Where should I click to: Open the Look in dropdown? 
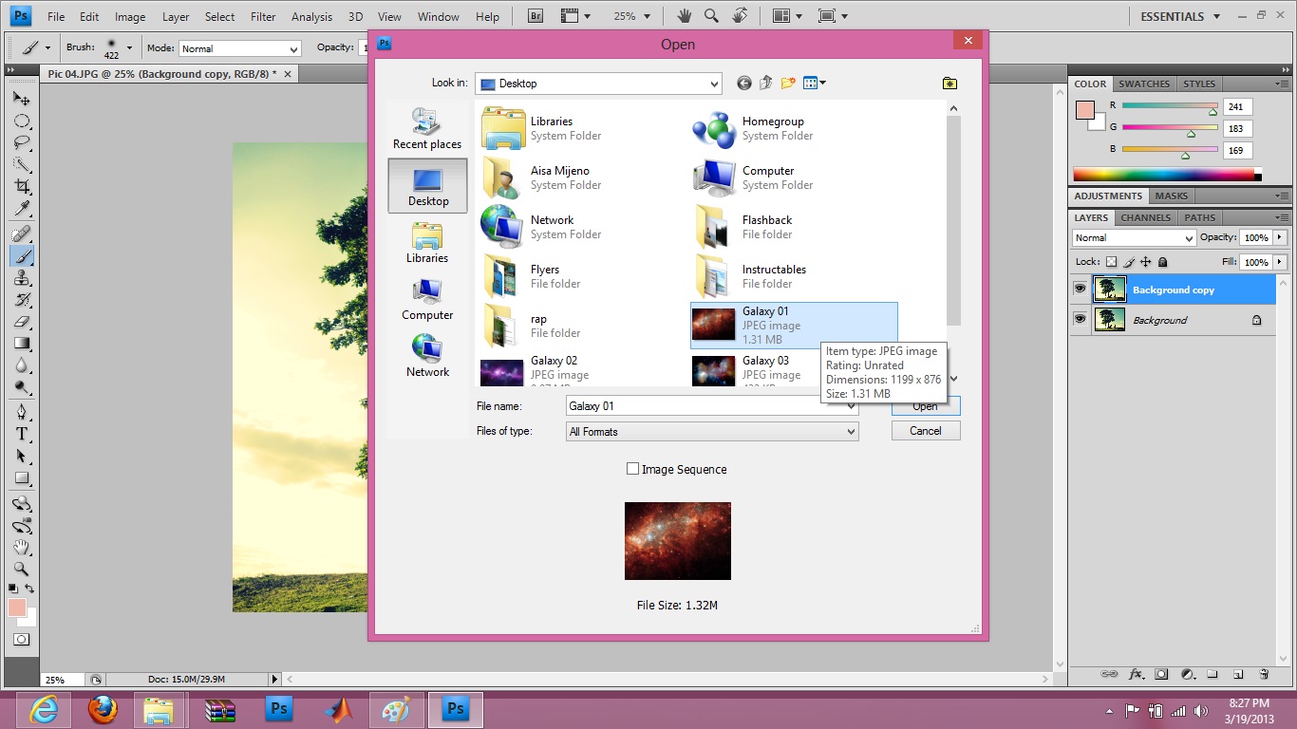point(715,84)
